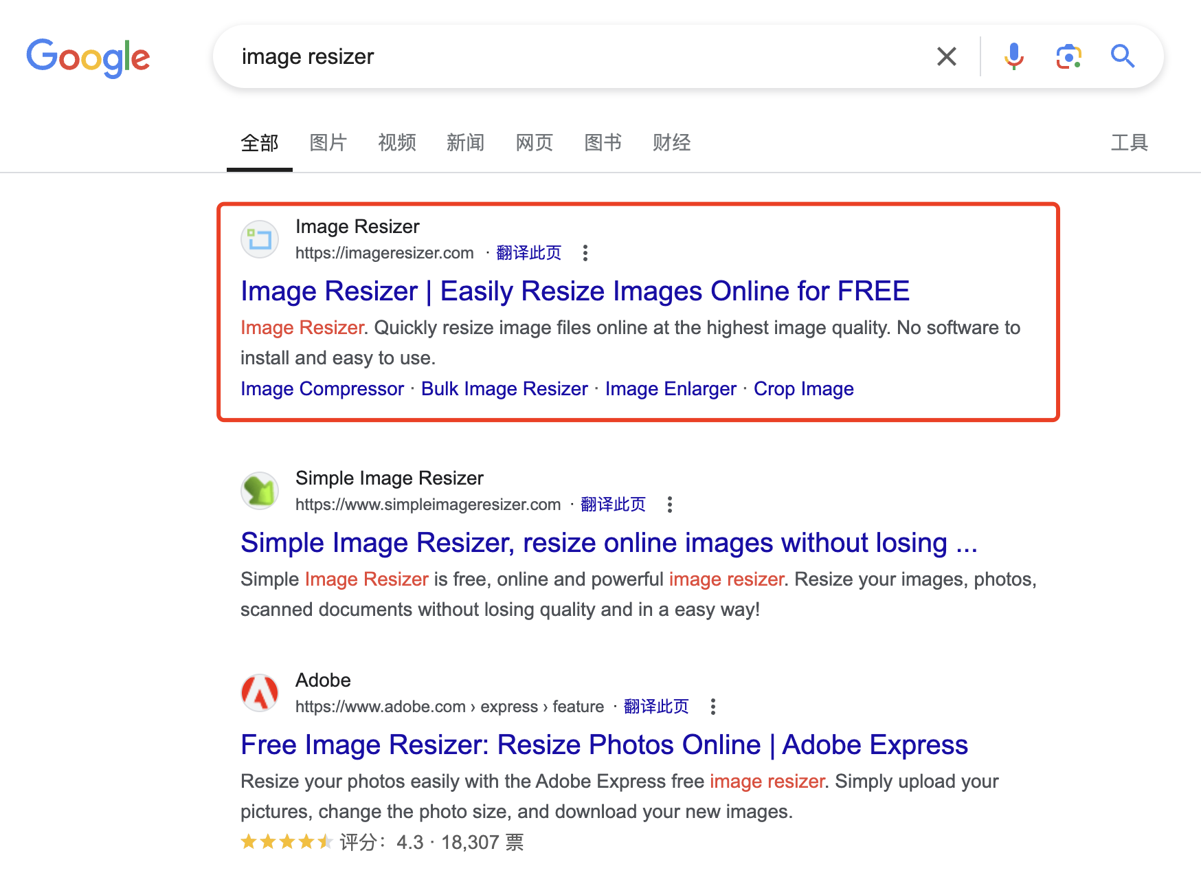Translate the imageresizer.com page
The height and width of the screenshot is (884, 1201).
pyautogui.click(x=528, y=253)
